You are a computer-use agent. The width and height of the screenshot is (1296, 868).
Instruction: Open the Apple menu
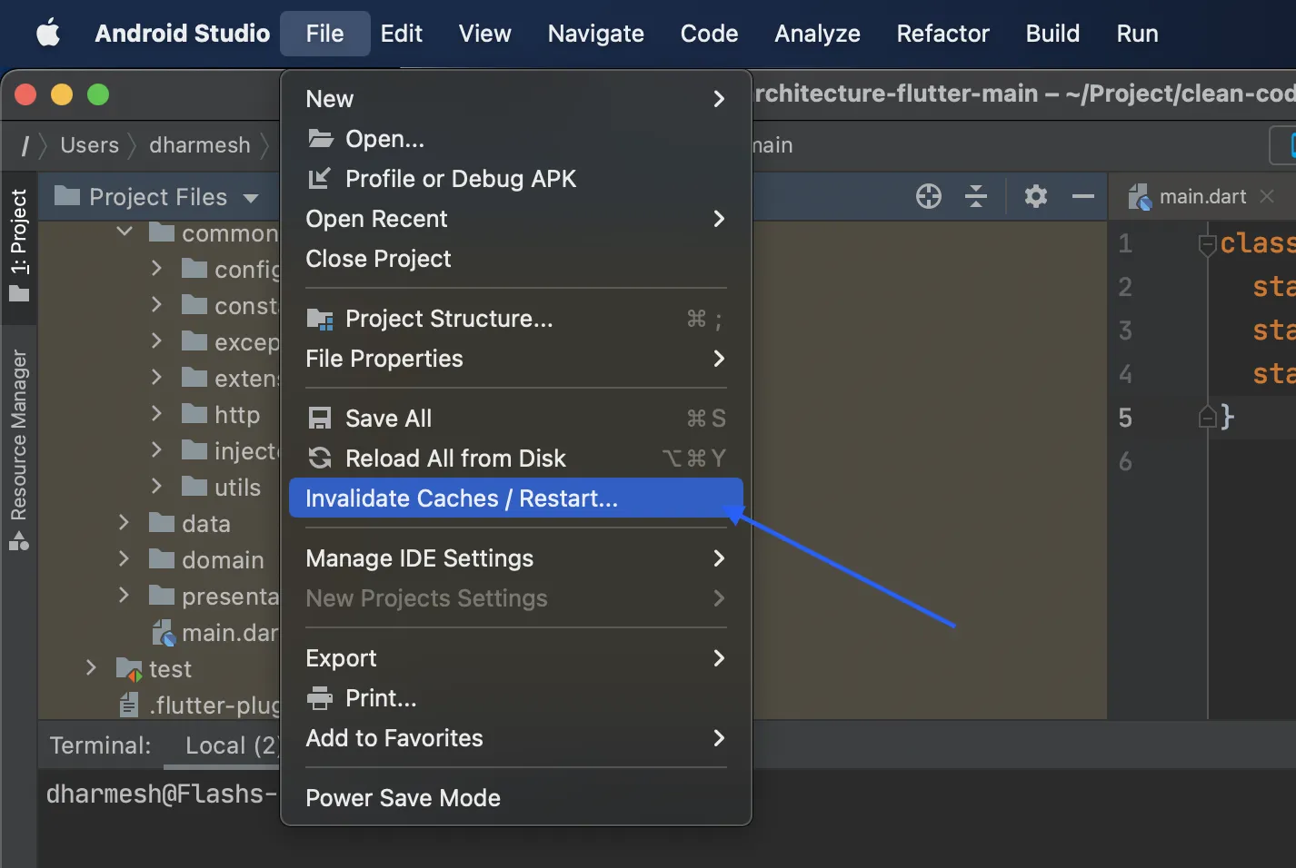(48, 34)
